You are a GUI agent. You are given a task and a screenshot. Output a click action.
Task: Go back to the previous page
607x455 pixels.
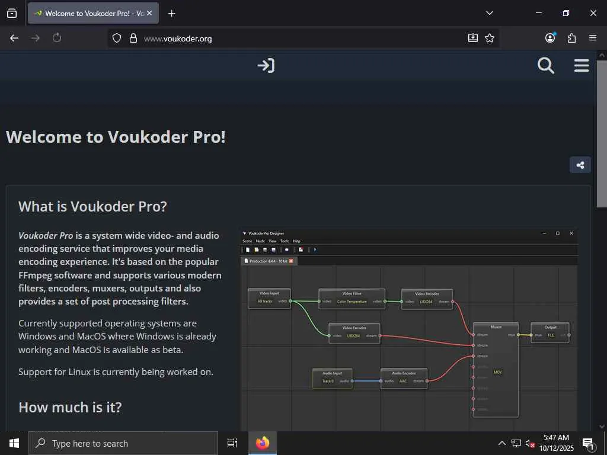point(14,38)
